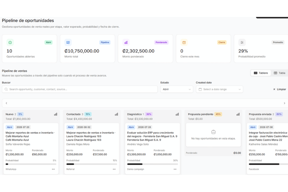The height and width of the screenshot is (192, 288).
Task: Switch to Tabla table view
Action: click(x=280, y=73)
